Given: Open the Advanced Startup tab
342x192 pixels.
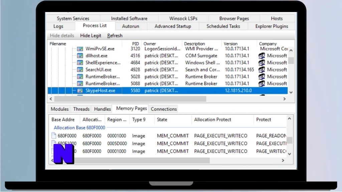Looking at the screenshot, I should 173,26.
